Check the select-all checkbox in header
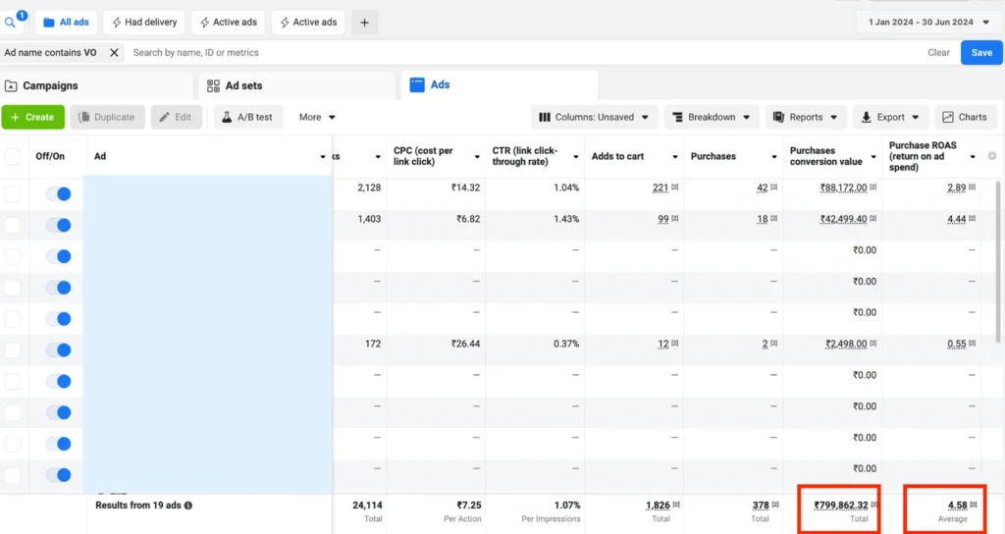Image resolution: width=1005 pixels, height=534 pixels. coord(12,156)
